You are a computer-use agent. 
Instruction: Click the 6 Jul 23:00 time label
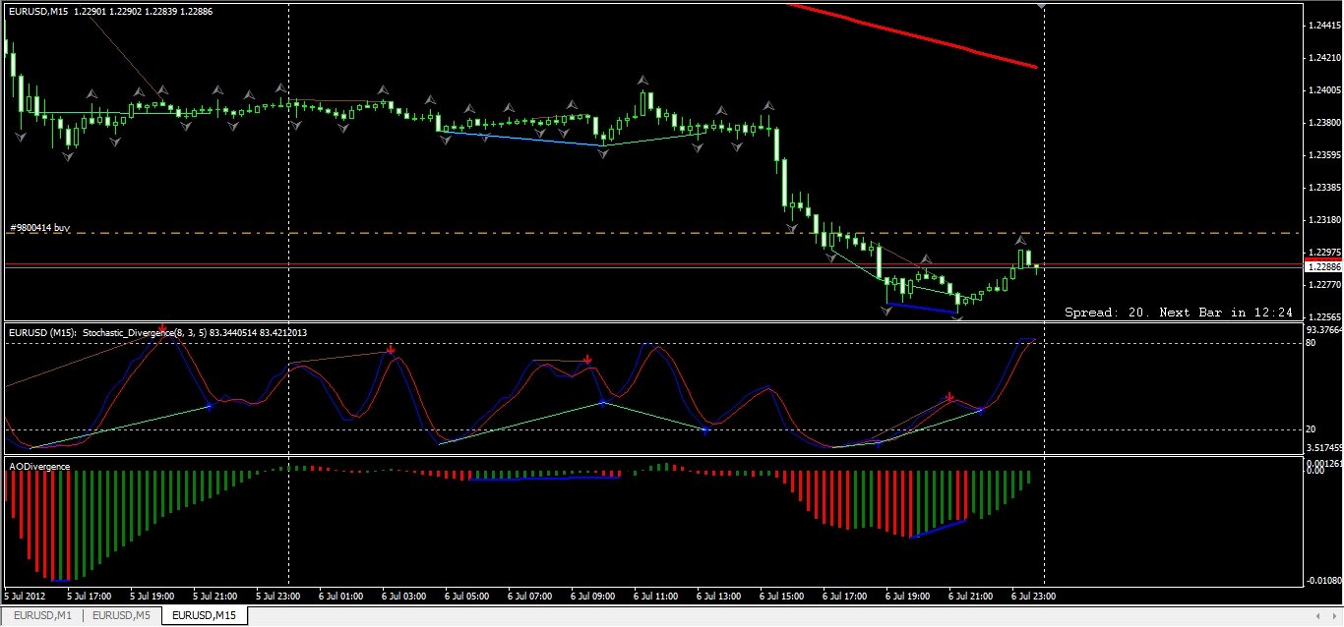[x=1034, y=596]
